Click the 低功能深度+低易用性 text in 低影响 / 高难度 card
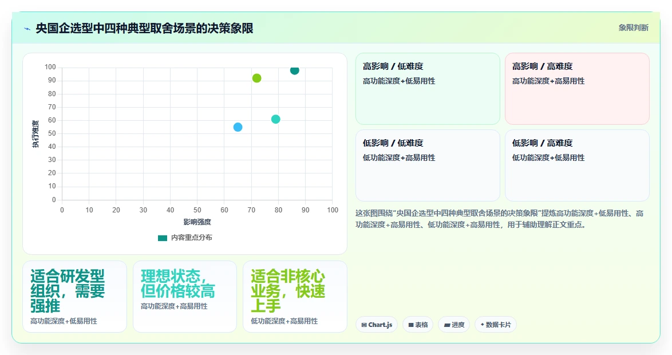The width and height of the screenshot is (672, 355). tap(548, 158)
